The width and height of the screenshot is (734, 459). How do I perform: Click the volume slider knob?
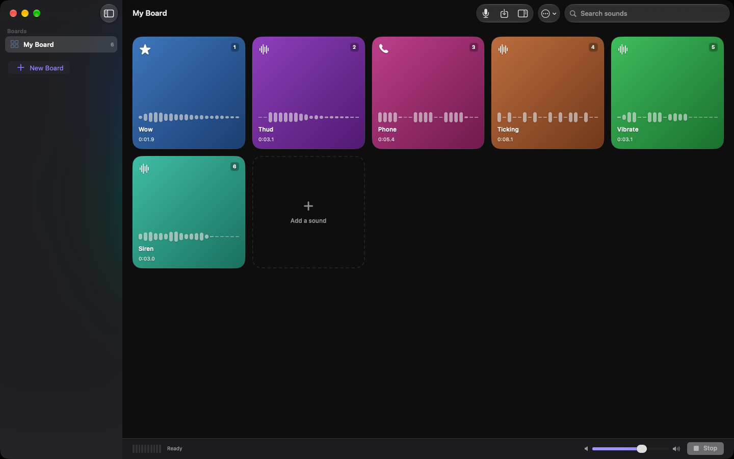tap(642, 449)
